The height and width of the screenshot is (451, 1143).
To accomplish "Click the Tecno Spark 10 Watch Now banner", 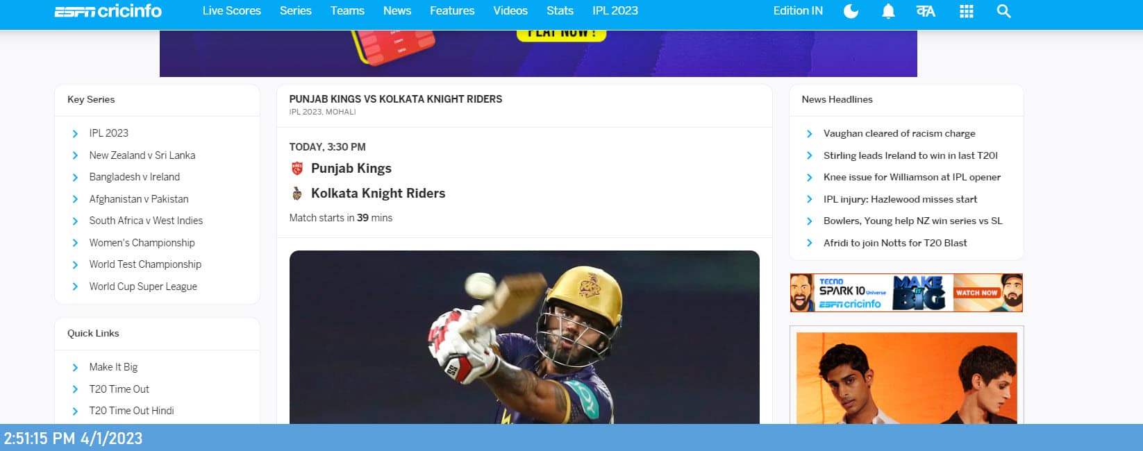I will tap(906, 292).
